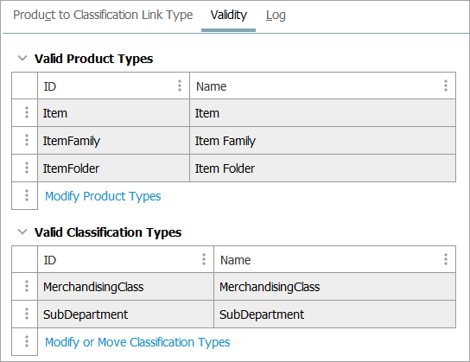470x362 pixels.
Task: Open the row menu for the MerchandisingClass row
Action: [27, 286]
